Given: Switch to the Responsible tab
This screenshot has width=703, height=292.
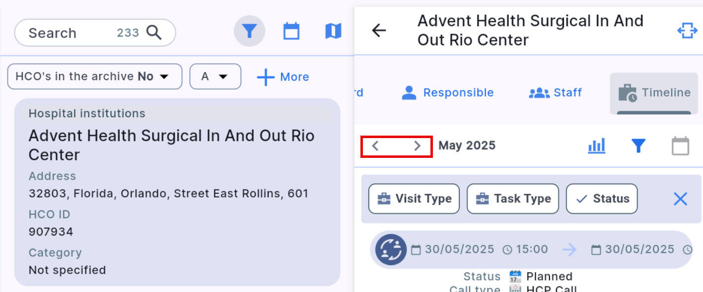Looking at the screenshot, I should 448,93.
